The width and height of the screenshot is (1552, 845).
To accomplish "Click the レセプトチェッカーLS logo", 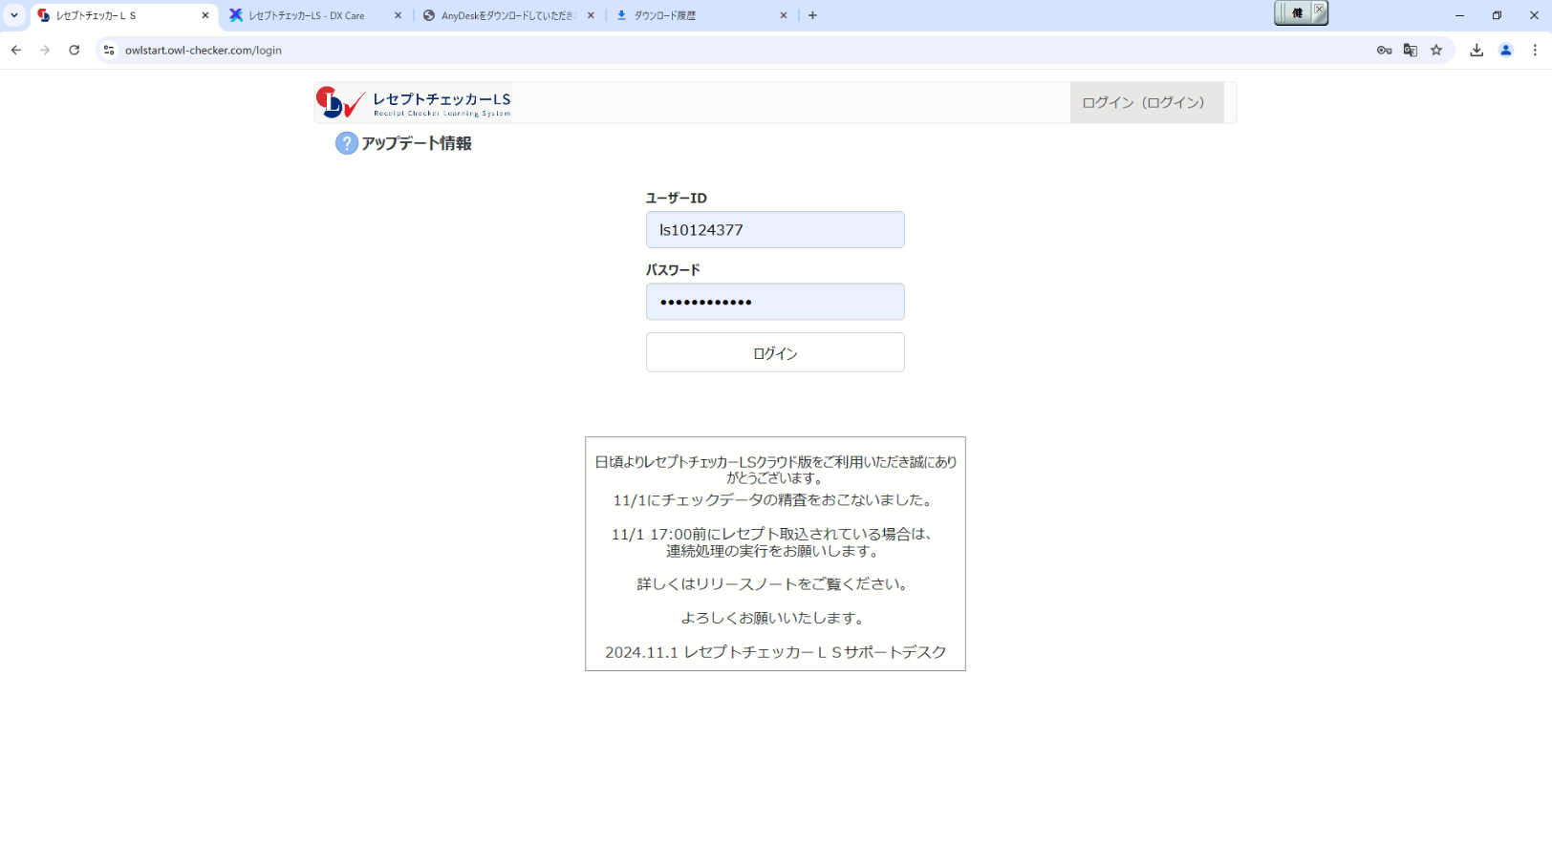I will [414, 102].
